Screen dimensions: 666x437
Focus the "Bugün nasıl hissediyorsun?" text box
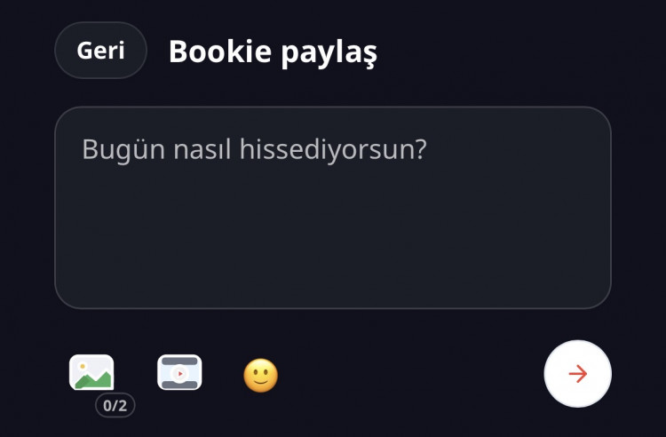coord(333,208)
